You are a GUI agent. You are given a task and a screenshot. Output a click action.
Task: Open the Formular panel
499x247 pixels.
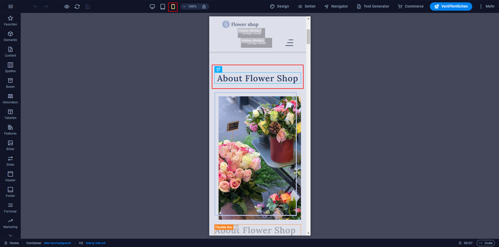click(x=10, y=205)
